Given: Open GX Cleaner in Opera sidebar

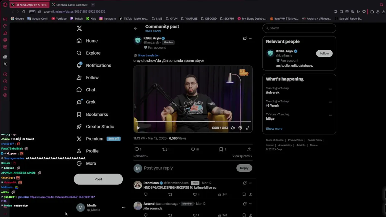Looking at the screenshot, I should click(5, 40).
